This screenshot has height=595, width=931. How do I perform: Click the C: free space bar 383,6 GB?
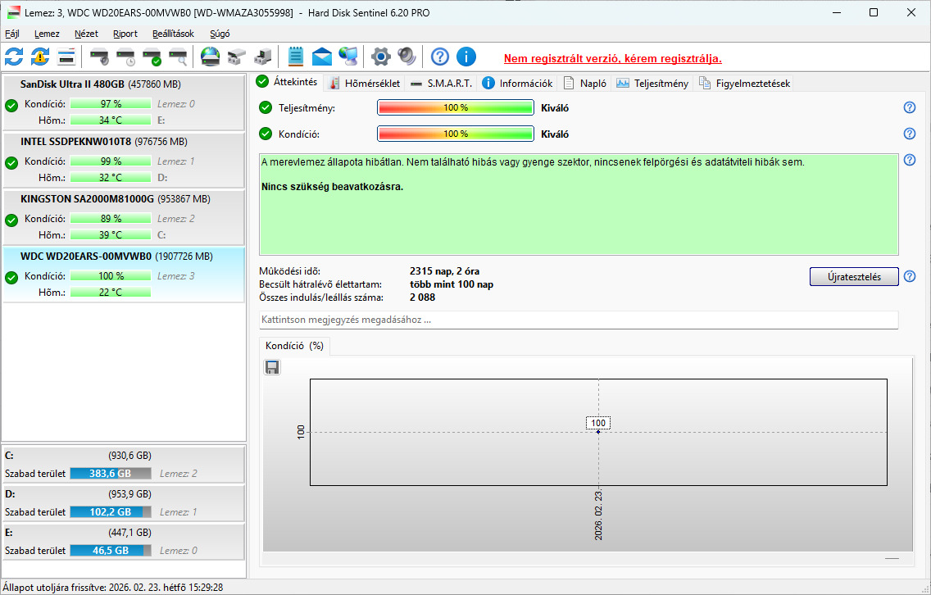coord(111,473)
